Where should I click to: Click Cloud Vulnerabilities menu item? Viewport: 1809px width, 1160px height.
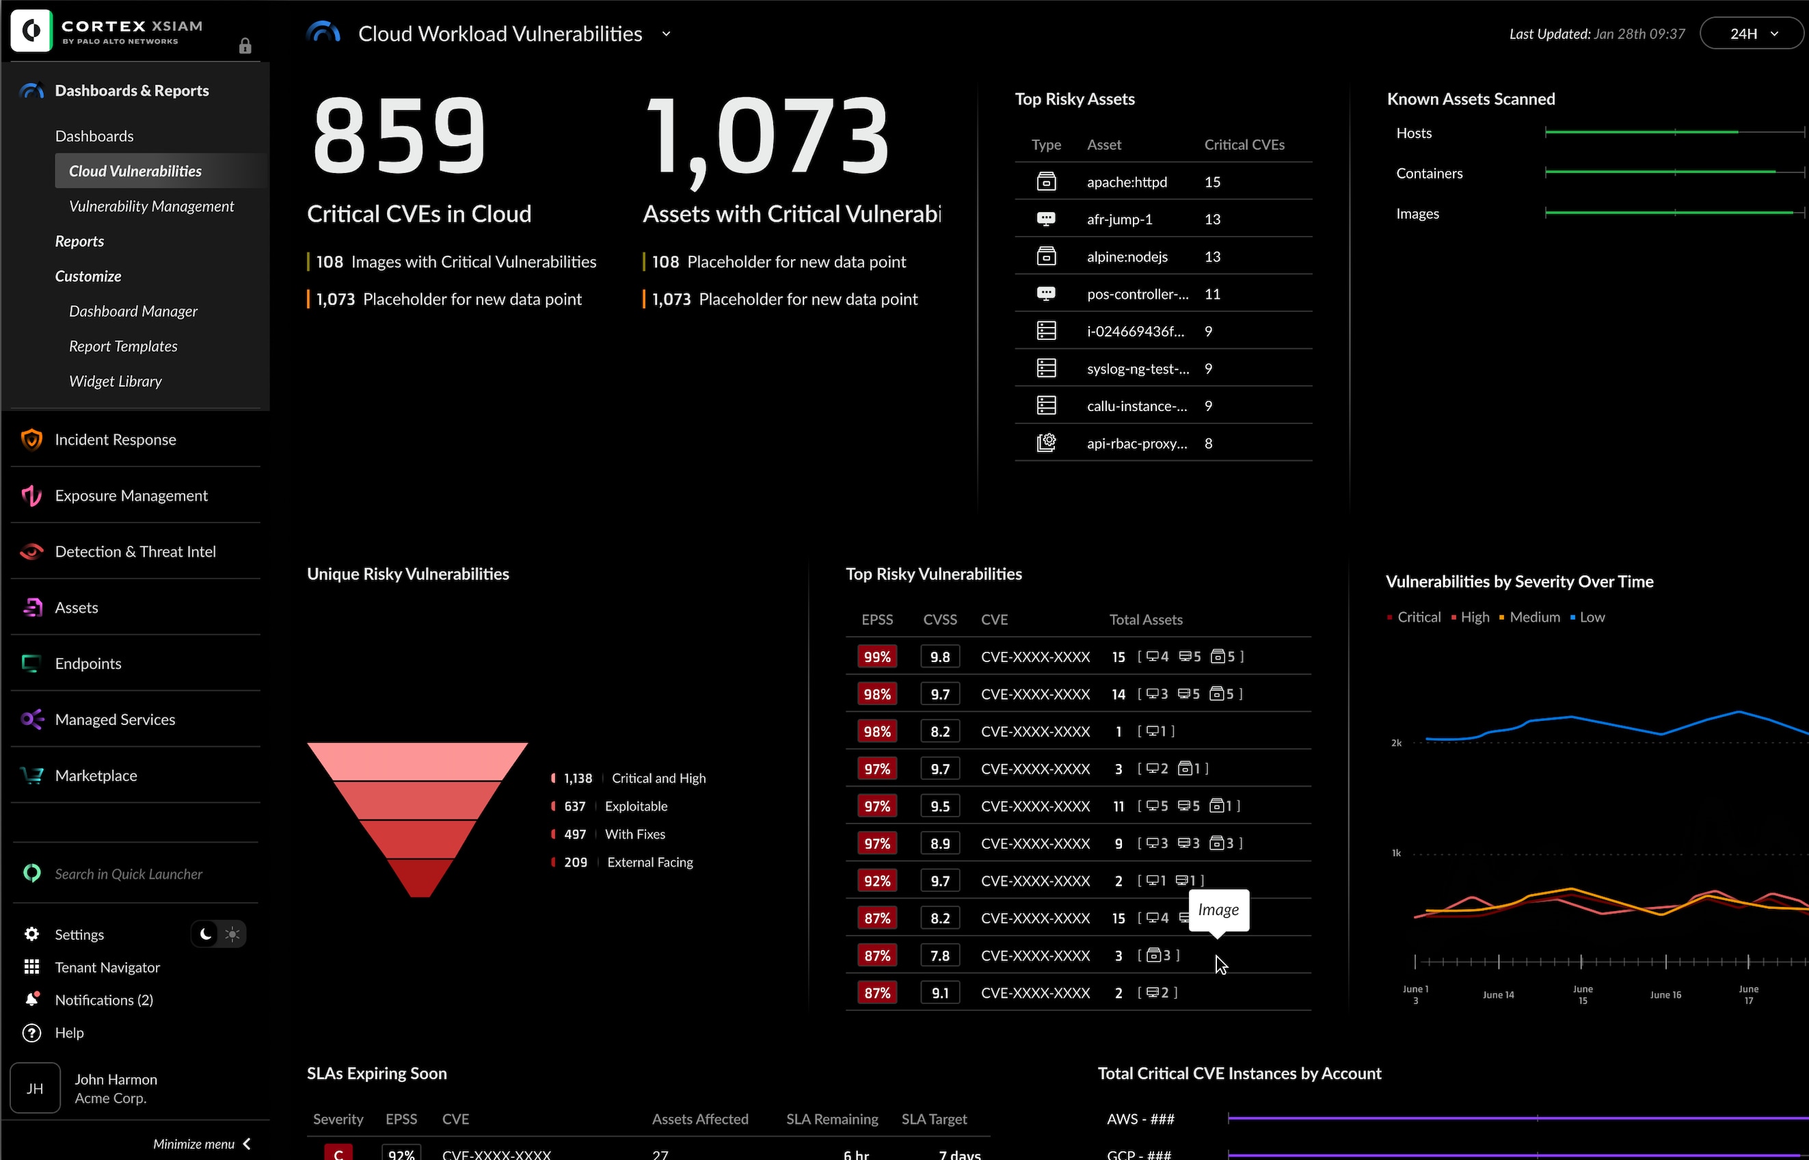click(x=136, y=169)
